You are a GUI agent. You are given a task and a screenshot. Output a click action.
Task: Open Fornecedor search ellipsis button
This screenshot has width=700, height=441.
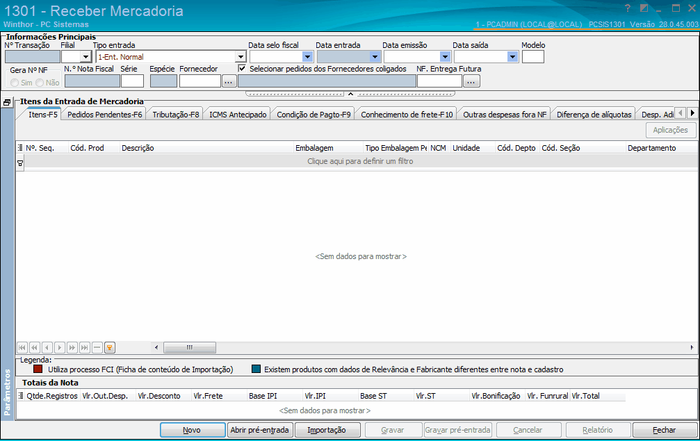click(x=229, y=81)
